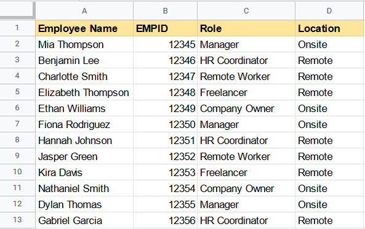365x229 pixels.
Task: Click Gabriel Garcia's HR Coordinator cell
Action: pos(246,220)
